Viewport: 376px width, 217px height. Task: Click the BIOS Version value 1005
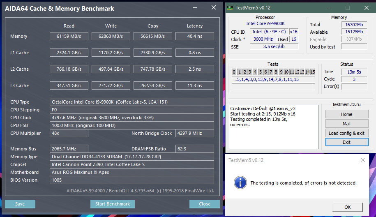131,180
